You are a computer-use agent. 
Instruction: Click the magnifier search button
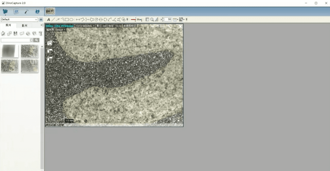click(x=37, y=40)
